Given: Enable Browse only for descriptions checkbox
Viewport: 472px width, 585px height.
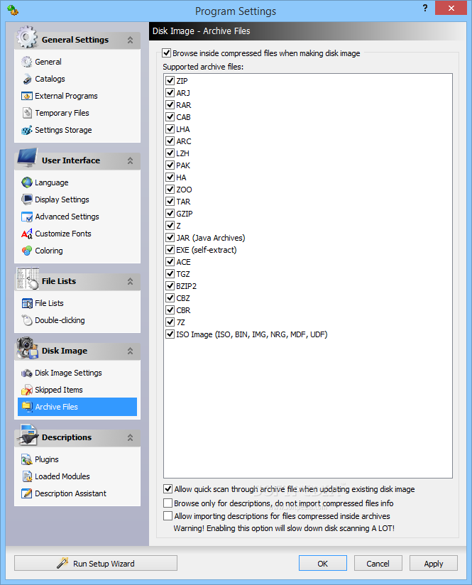Looking at the screenshot, I should [168, 503].
